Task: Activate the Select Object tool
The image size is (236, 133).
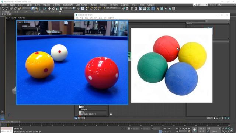Action: pos(33,8)
